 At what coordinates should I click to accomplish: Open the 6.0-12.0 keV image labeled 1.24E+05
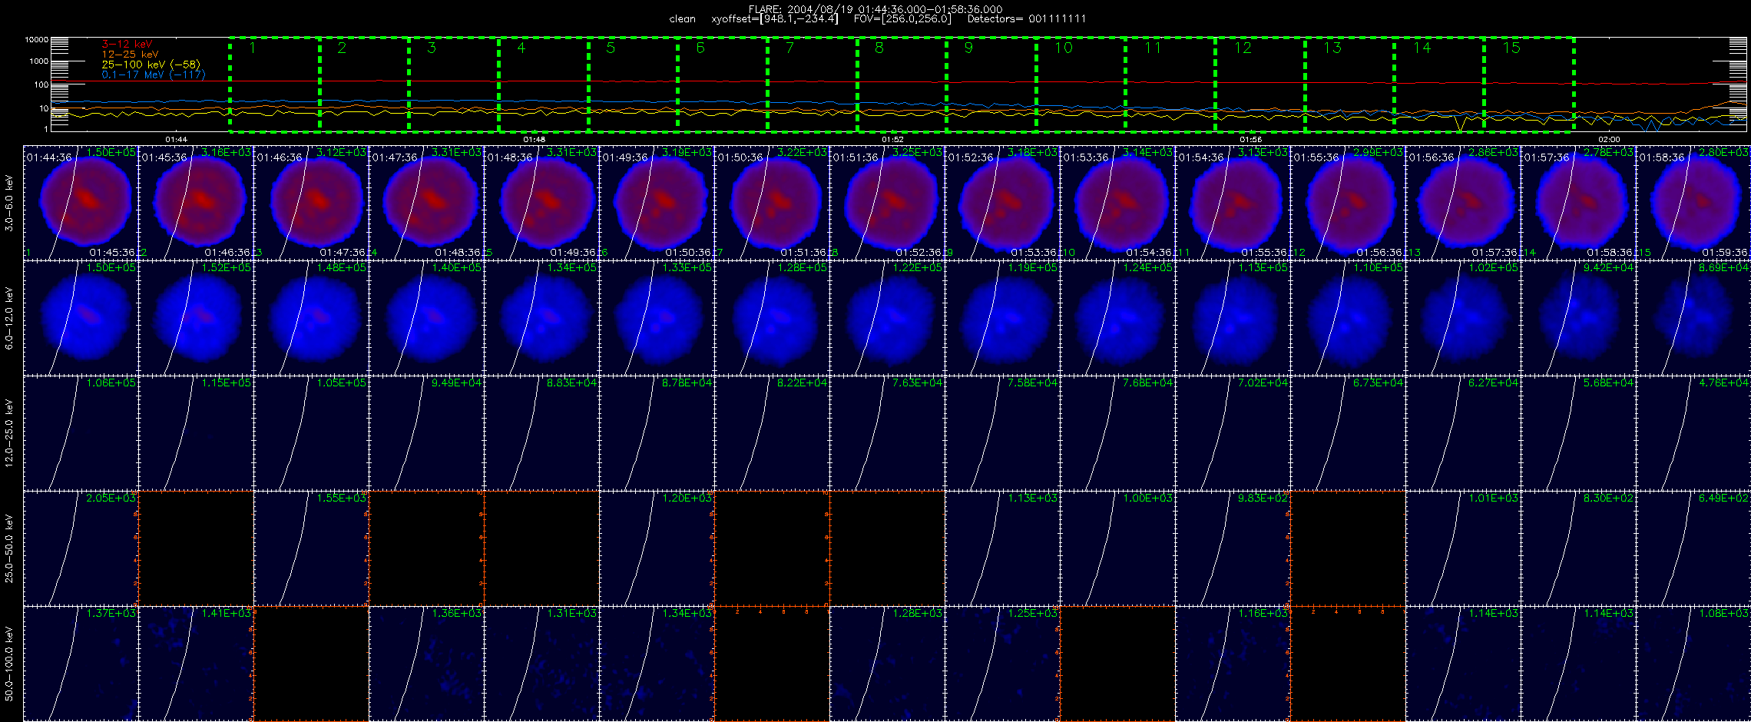[x=1117, y=318]
